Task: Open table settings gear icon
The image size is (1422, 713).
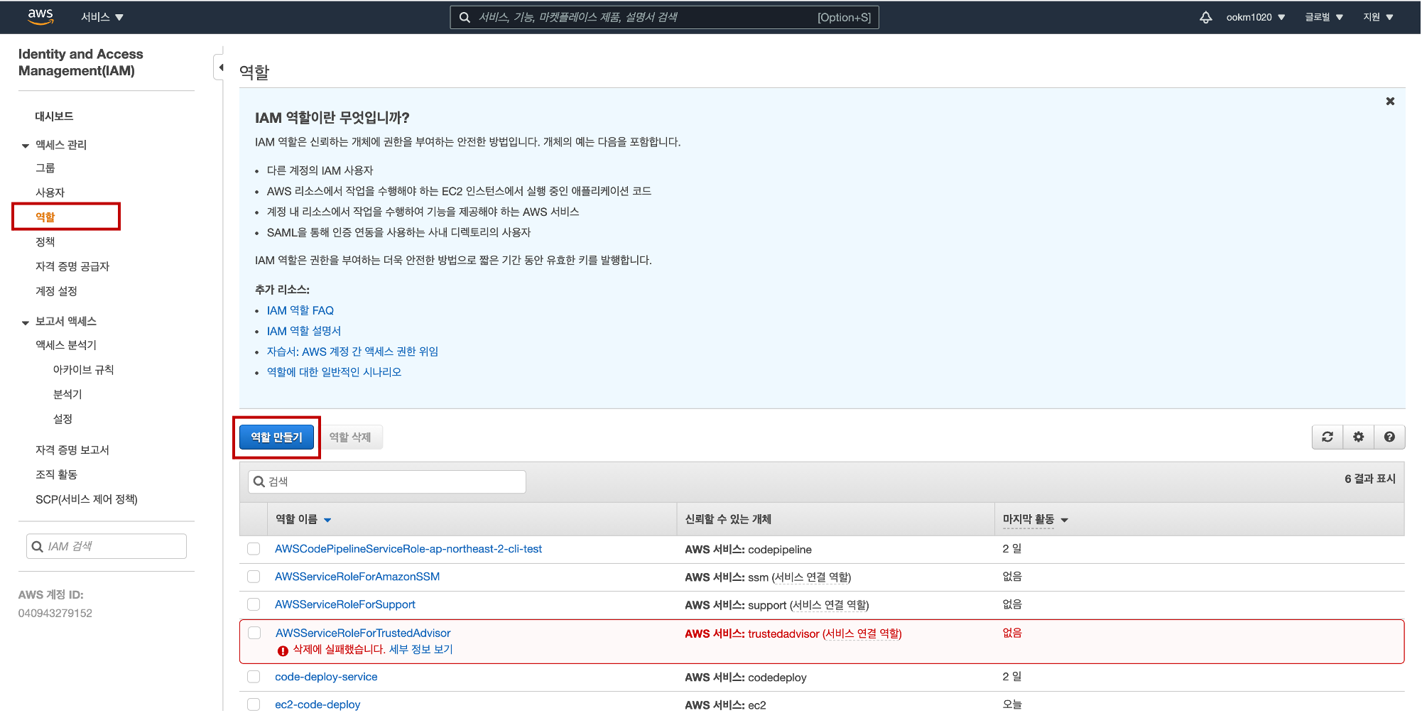Action: [1358, 437]
